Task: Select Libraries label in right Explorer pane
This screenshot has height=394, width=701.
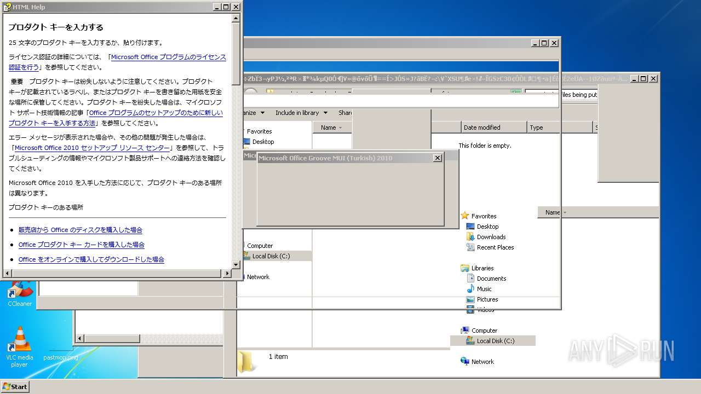Action: point(482,268)
